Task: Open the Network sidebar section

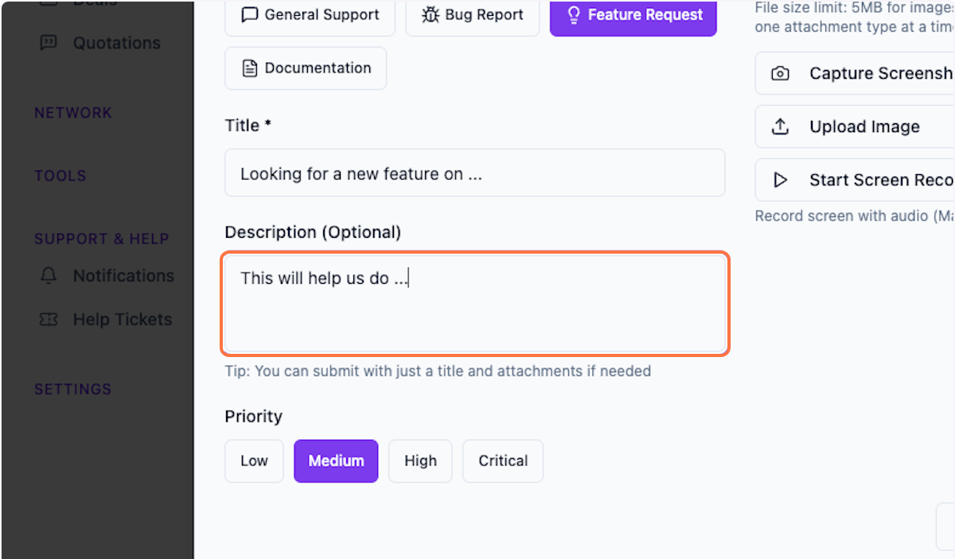Action: 73,112
